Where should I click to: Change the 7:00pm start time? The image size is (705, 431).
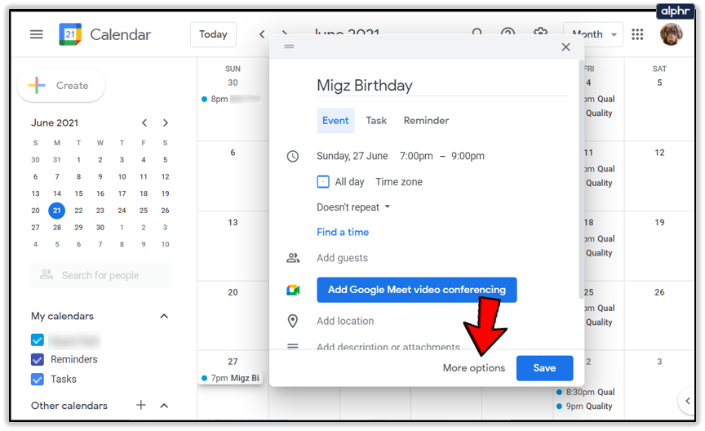point(416,156)
